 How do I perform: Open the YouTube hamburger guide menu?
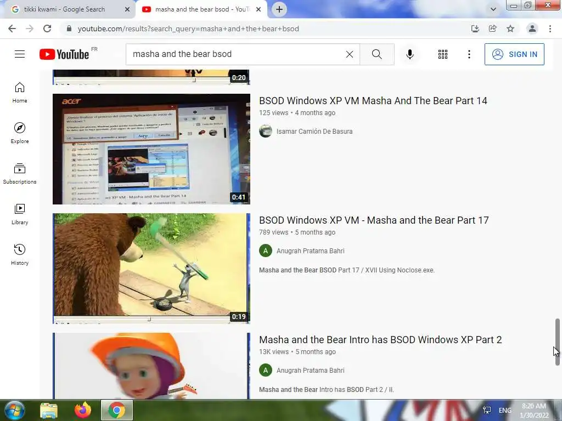(20, 54)
